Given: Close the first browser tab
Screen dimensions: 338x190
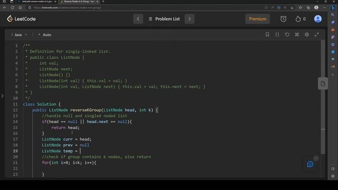Looking at the screenshot, I should 55,2.
